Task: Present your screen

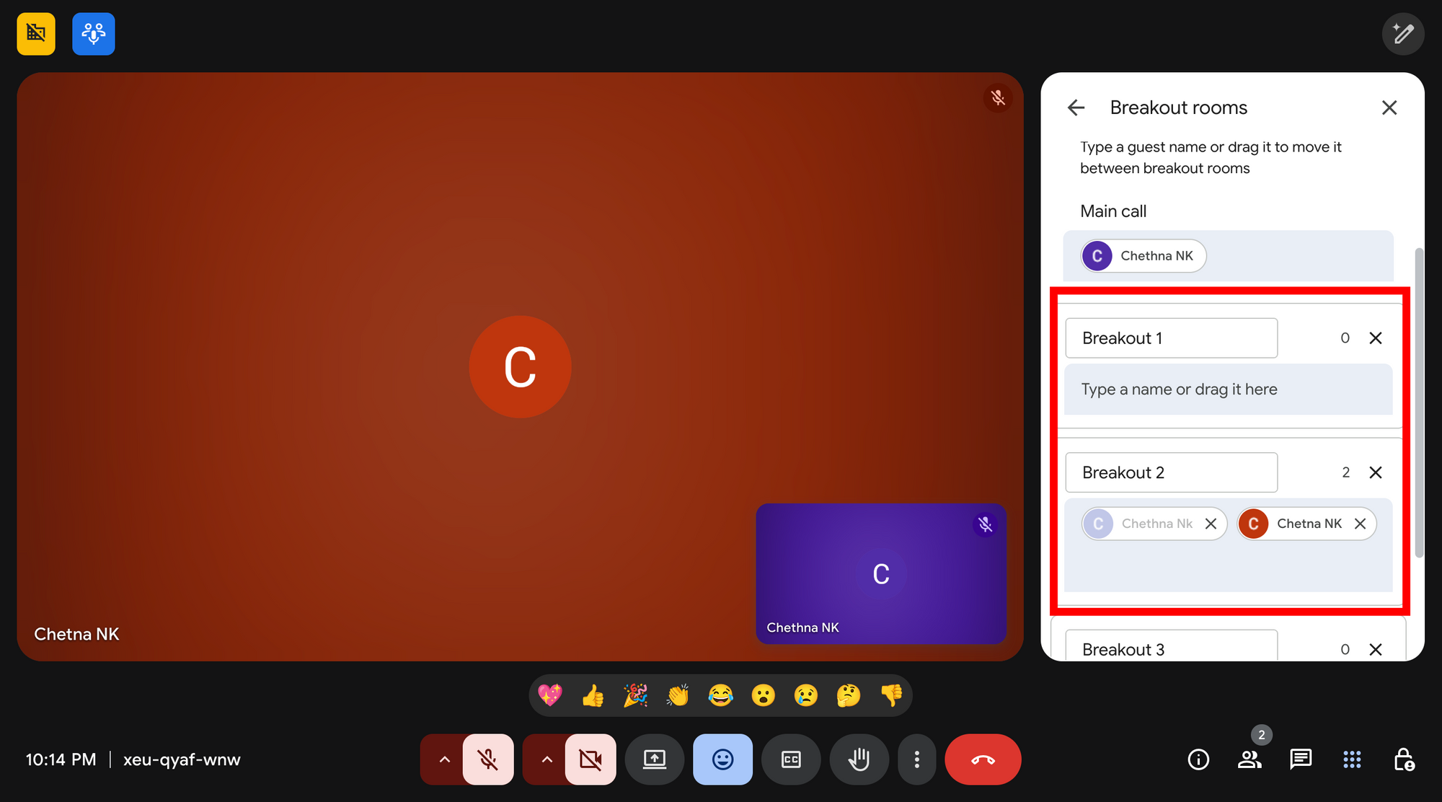Action: (x=654, y=759)
